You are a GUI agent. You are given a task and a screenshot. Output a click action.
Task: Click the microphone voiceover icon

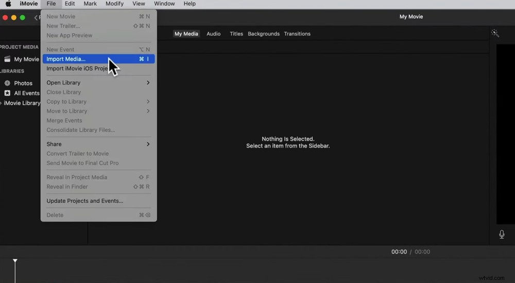pos(502,234)
